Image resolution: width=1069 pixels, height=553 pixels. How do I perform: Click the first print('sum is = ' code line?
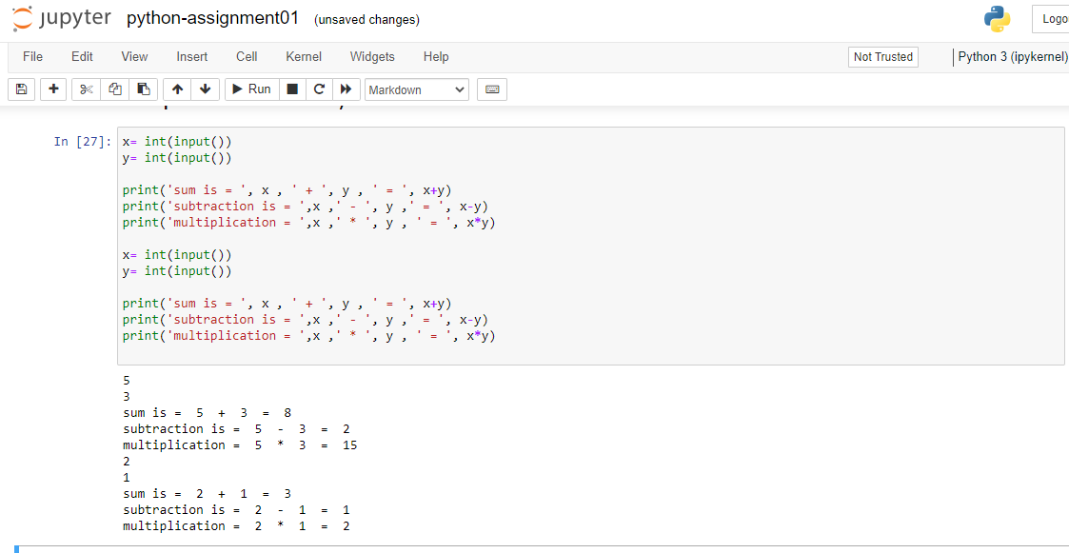(x=287, y=190)
